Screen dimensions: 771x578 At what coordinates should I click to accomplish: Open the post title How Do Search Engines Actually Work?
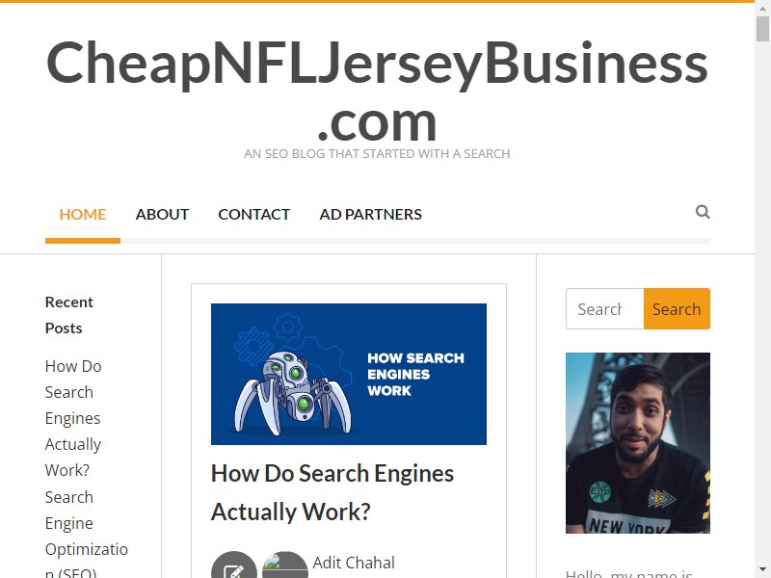pos(332,492)
